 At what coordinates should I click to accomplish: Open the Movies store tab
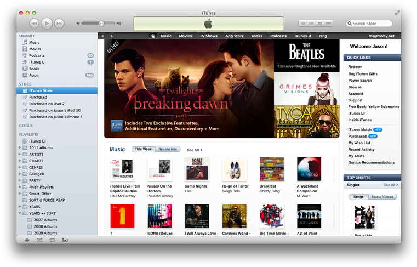(185, 36)
